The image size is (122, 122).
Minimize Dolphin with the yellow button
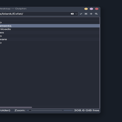(86, 9)
